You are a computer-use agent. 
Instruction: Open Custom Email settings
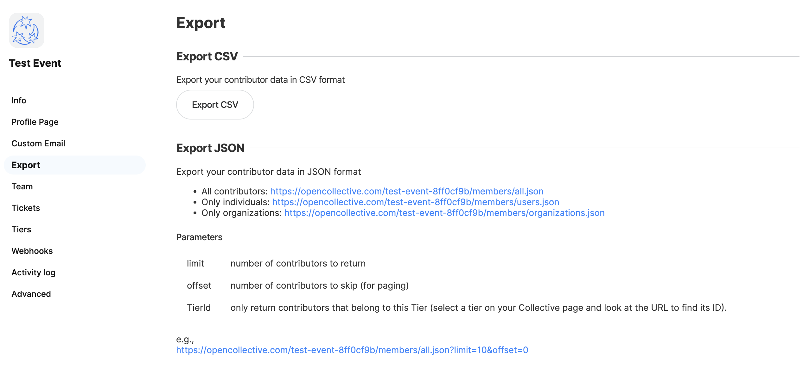point(38,144)
